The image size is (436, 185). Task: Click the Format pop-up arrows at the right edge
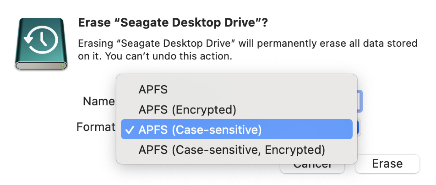pos(359,128)
